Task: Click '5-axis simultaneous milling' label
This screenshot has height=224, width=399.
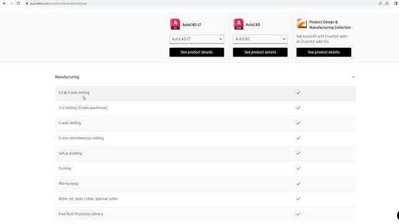Action: 81,138
